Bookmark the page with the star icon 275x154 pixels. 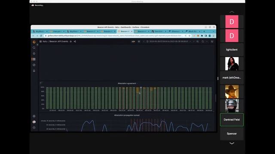pos(189,36)
